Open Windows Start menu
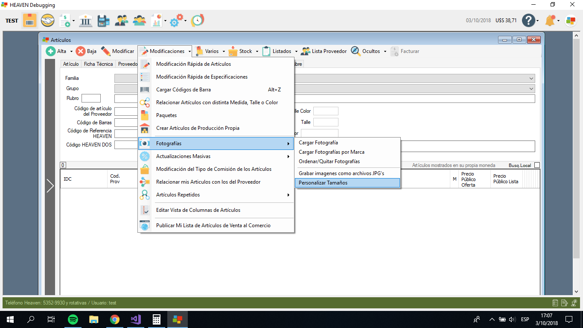Image resolution: width=583 pixels, height=328 pixels. (x=10, y=319)
